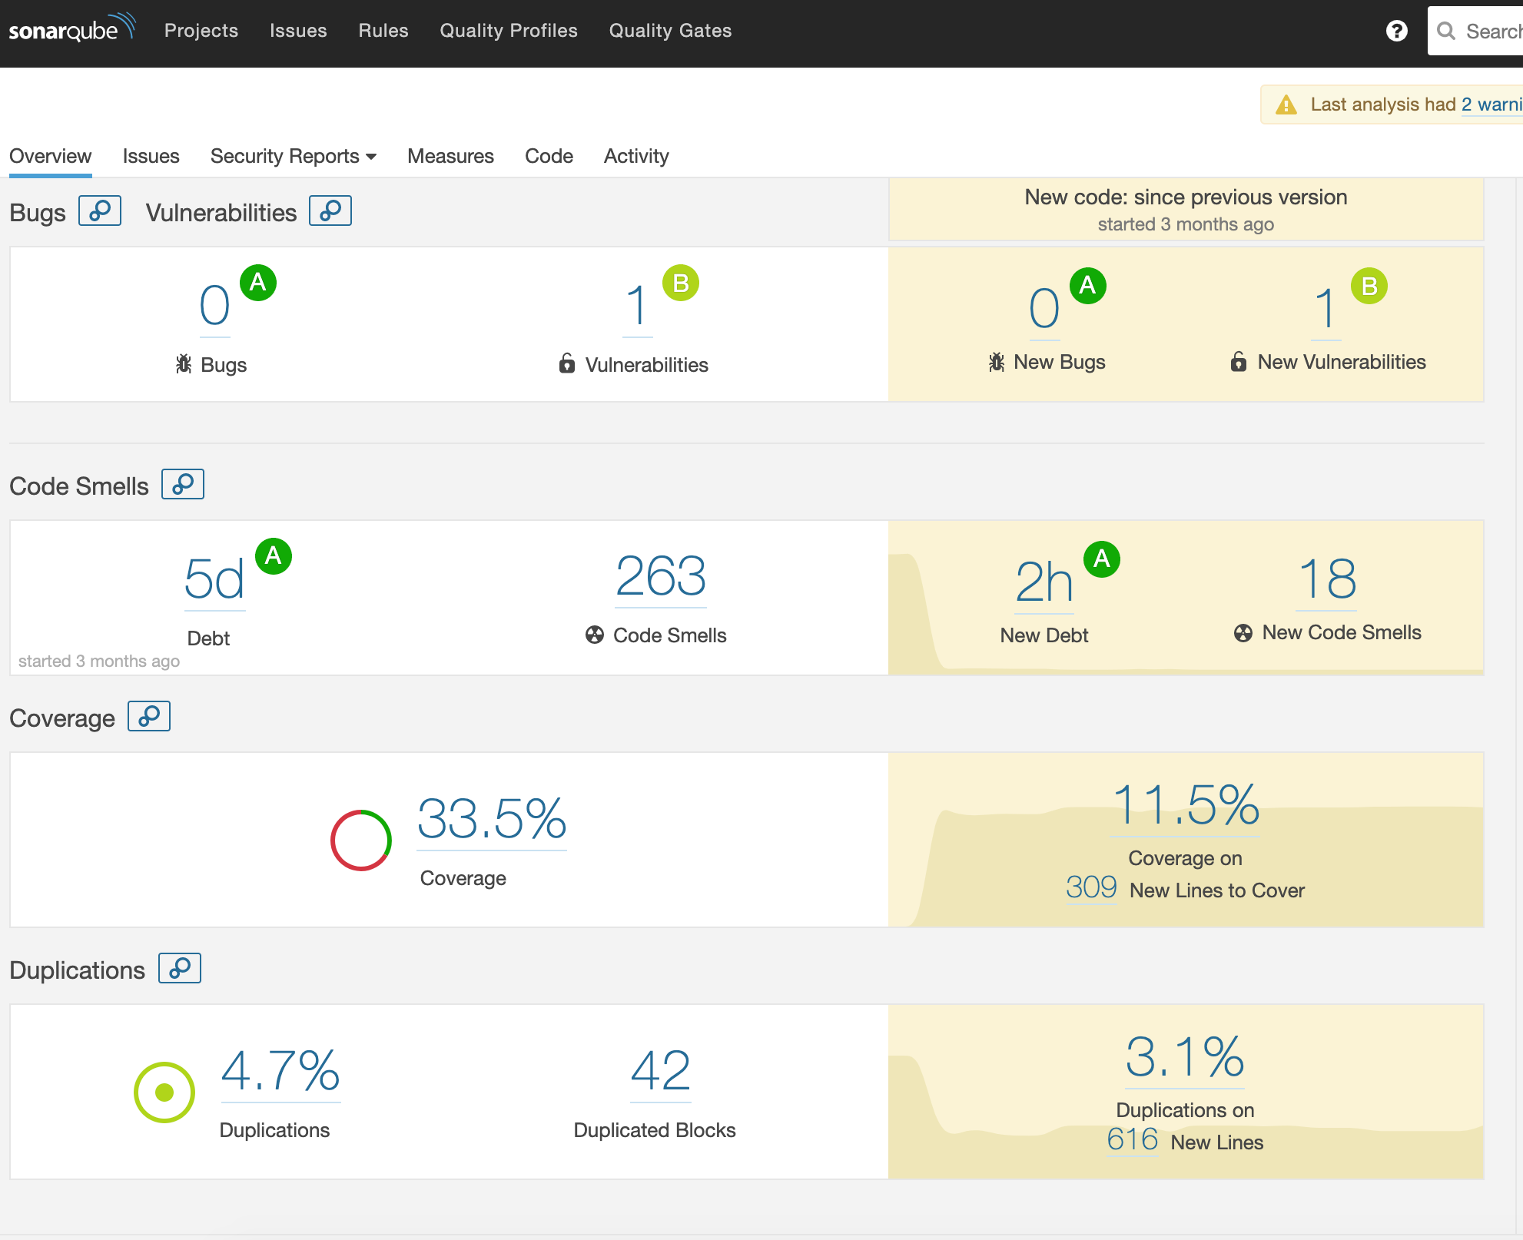Go to Quality Gates menu
1523x1240 pixels.
click(670, 31)
